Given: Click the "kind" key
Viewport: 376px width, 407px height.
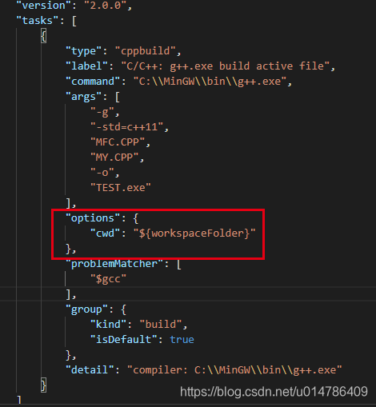Looking at the screenshot, I should tap(109, 325).
